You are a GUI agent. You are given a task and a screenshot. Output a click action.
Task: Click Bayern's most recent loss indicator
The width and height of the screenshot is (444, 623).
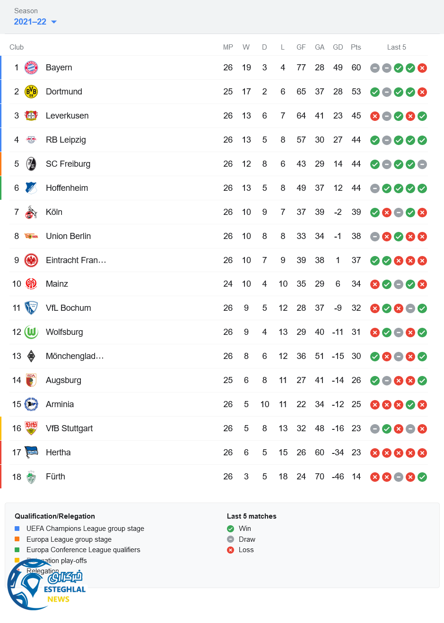tap(422, 68)
